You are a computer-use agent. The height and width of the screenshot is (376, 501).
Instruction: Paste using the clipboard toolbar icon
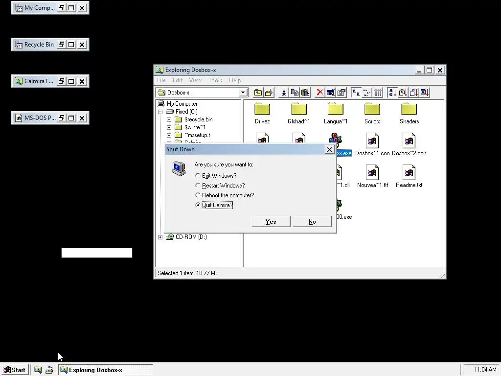305,93
